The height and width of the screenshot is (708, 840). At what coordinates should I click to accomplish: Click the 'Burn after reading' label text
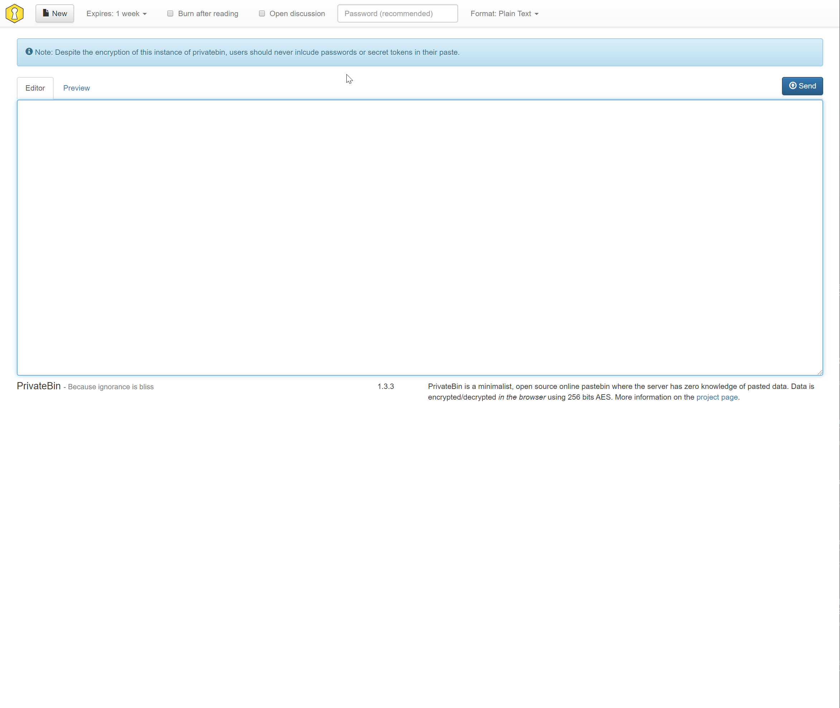coord(208,14)
